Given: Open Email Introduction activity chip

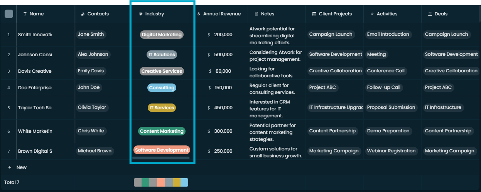Looking at the screenshot, I should click(x=388, y=34).
